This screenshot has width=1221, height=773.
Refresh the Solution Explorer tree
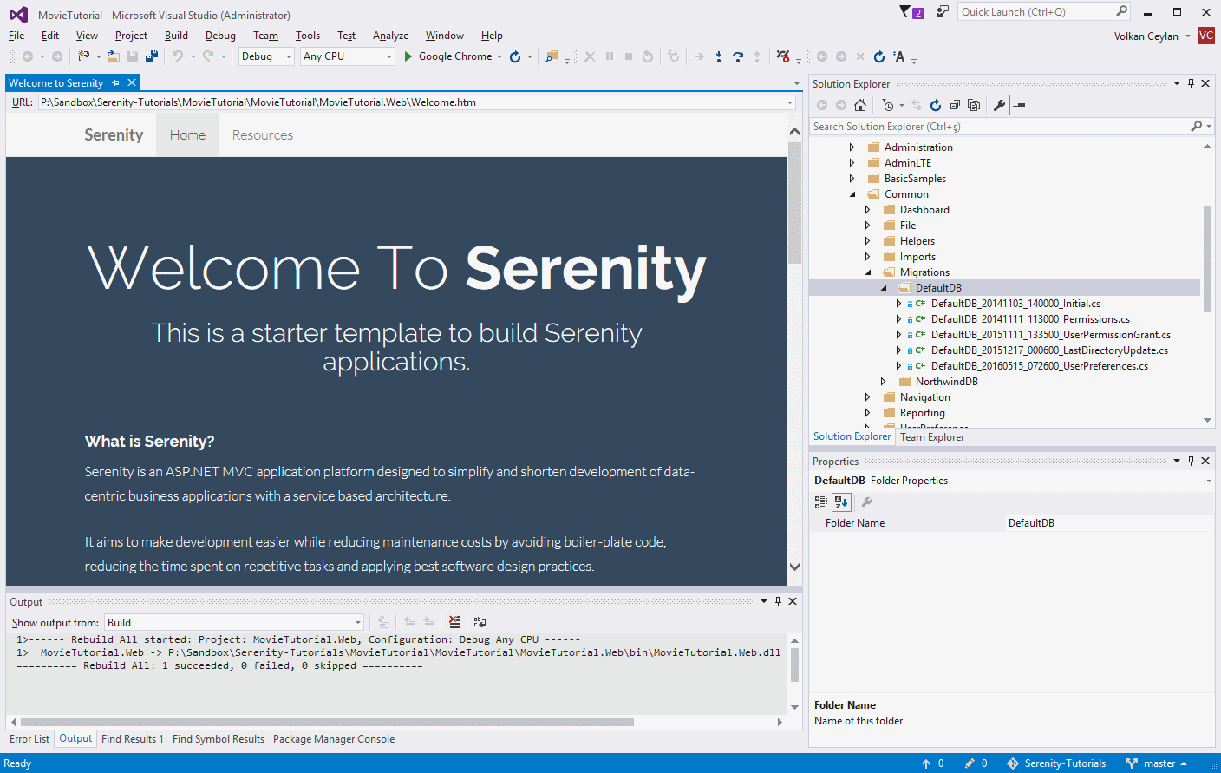(936, 105)
